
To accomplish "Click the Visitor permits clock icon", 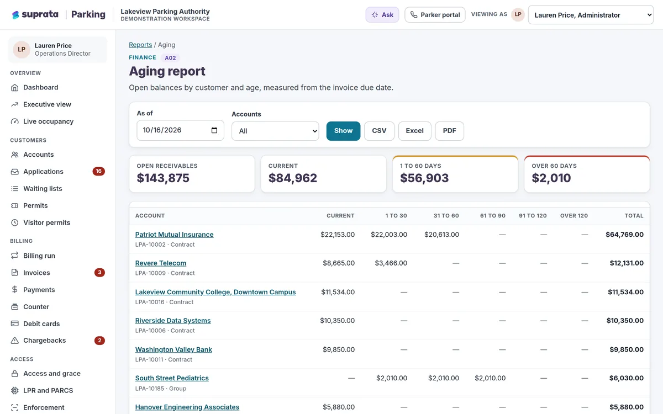I will [15, 222].
